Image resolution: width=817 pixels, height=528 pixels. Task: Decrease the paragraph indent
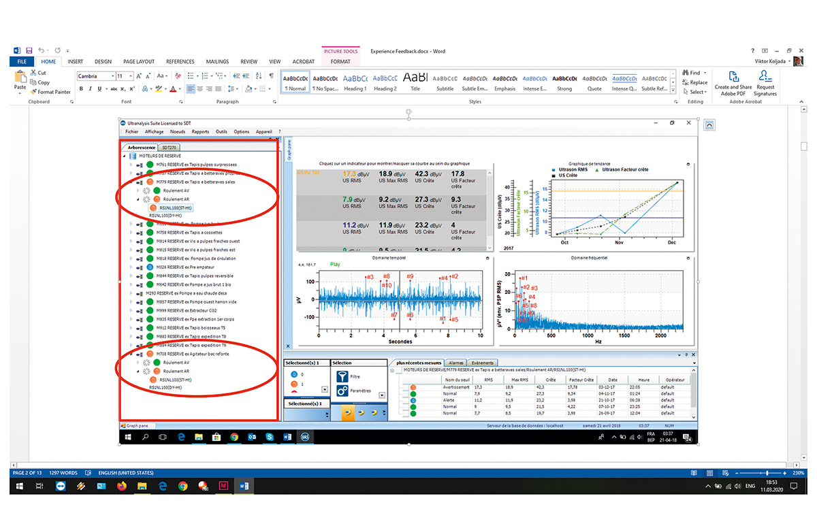tap(236, 76)
